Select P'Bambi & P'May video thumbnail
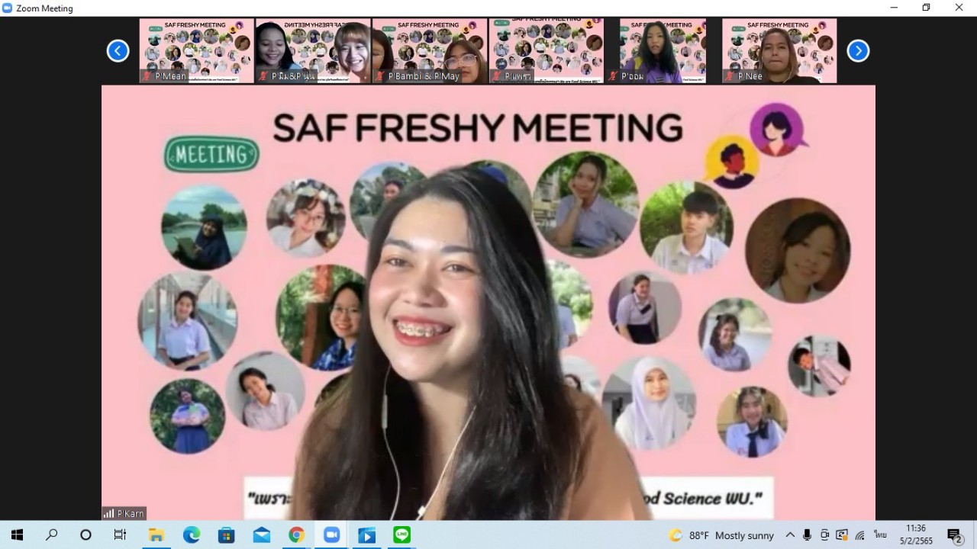Screen dimensions: 977x549 (x=430, y=50)
